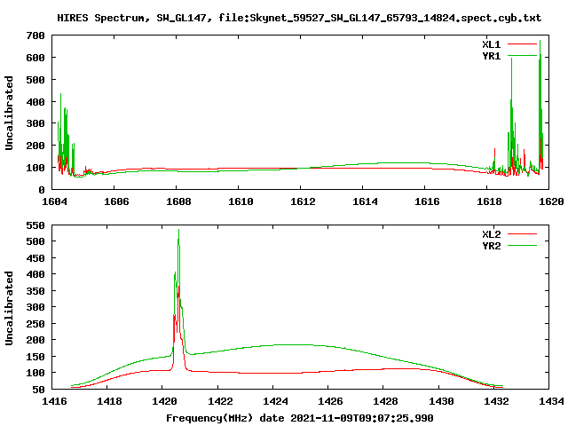The height and width of the screenshot is (426, 568).
Task: Click the 1420 frequency tick label
Action: point(165,401)
